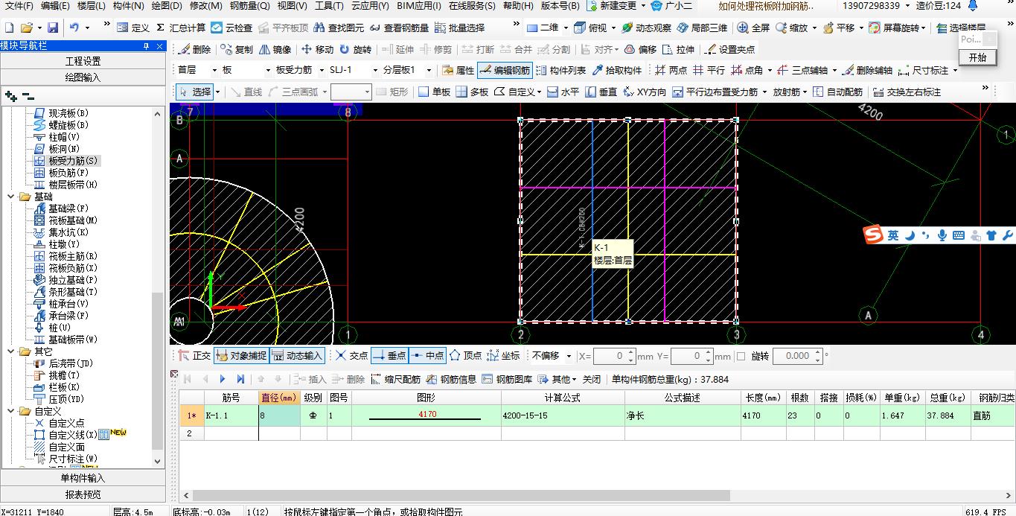The height and width of the screenshot is (516, 1016).
Task: Open the 视图(V) menu
Action: pos(292,6)
